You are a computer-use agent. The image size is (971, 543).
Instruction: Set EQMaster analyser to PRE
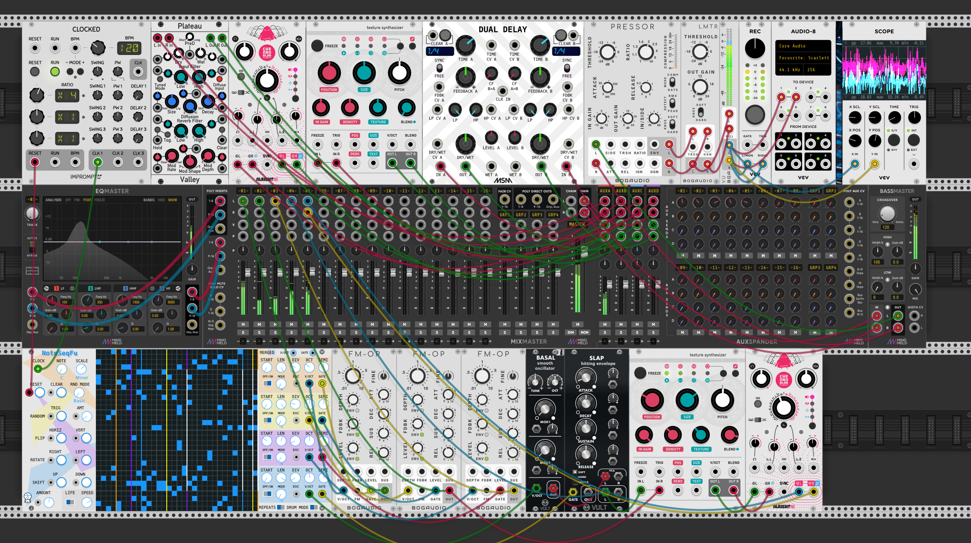(77, 200)
